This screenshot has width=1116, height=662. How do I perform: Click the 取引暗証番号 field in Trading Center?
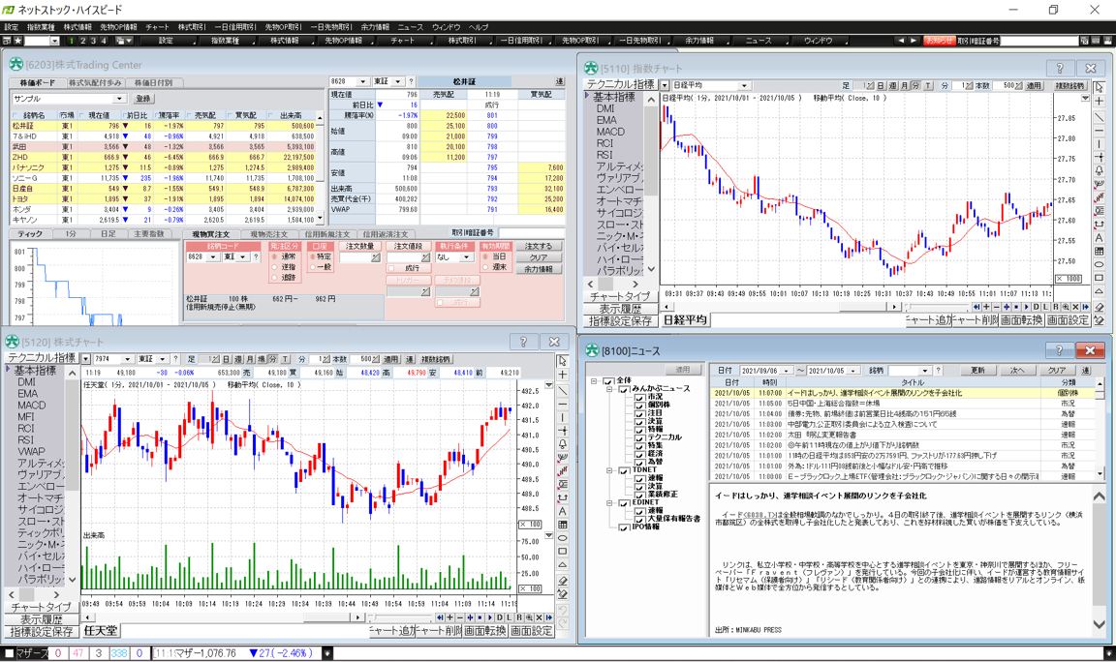click(x=531, y=233)
